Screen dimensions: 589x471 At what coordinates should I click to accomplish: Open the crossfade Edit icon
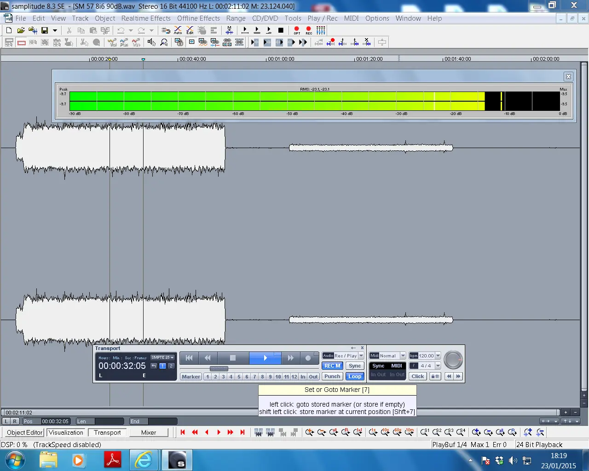(190, 30)
